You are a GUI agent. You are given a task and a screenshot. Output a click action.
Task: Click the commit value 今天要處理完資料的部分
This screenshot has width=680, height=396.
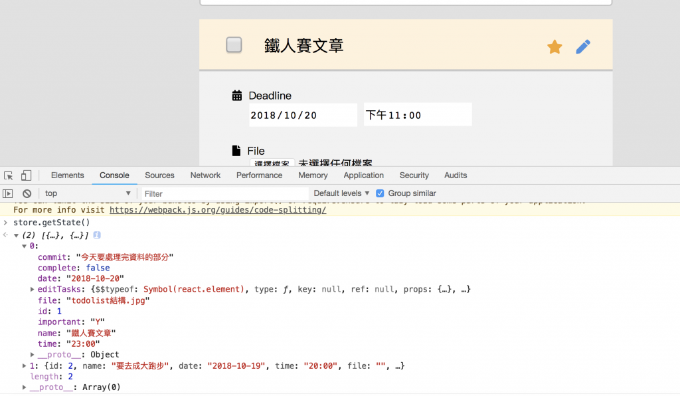pos(125,257)
